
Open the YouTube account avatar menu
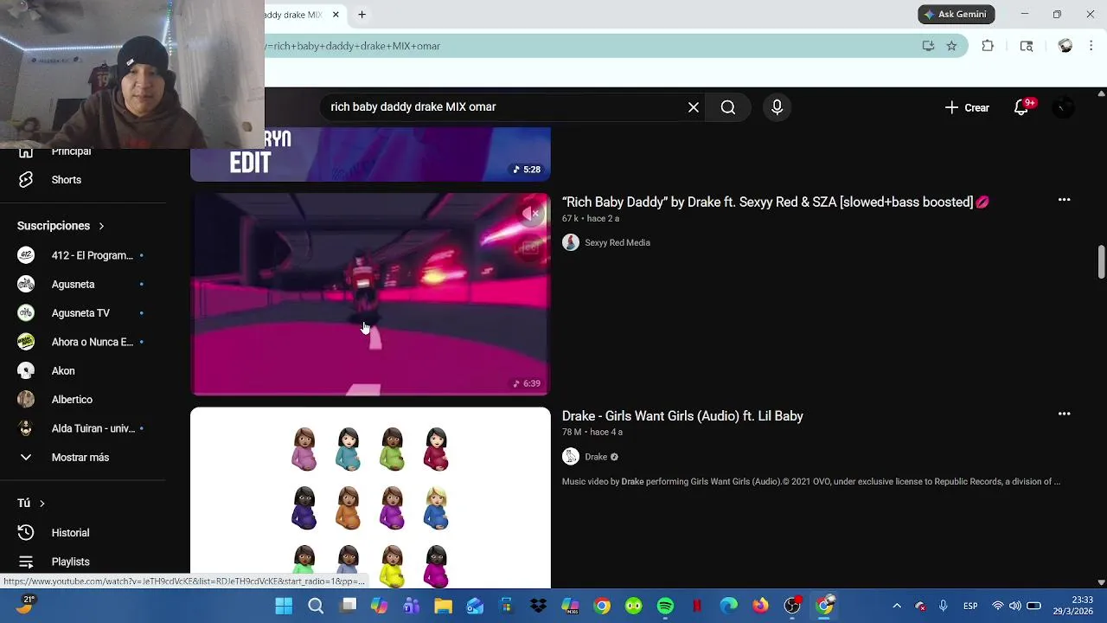1063,107
